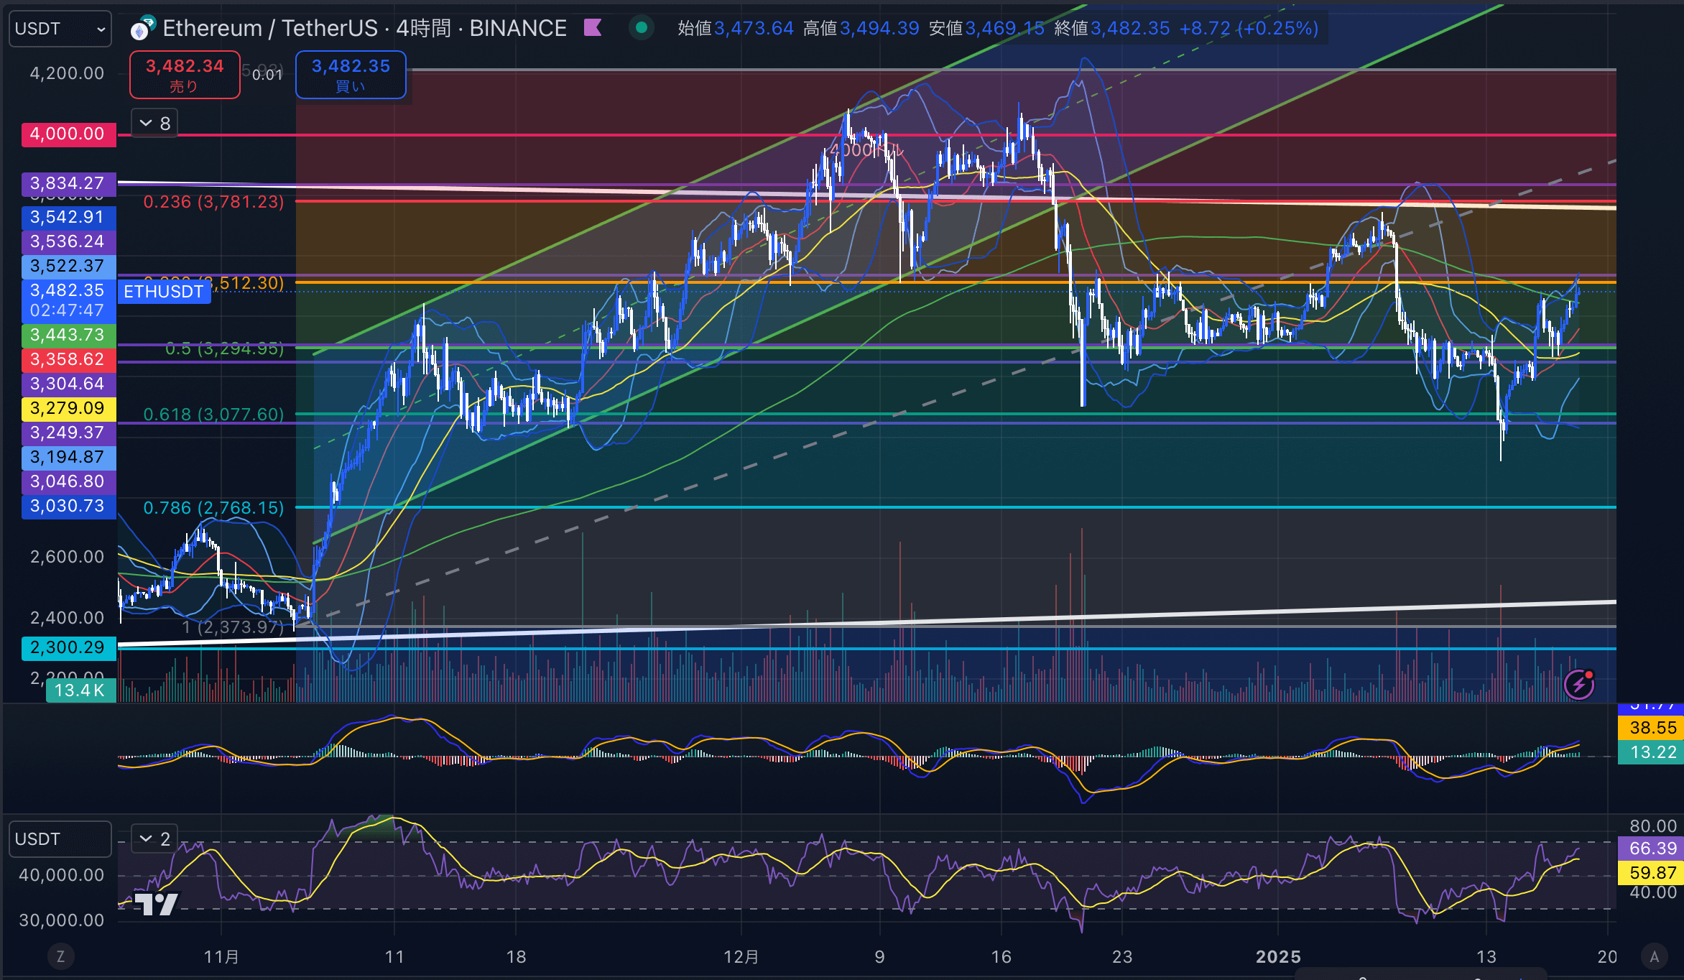Click the red sell button 3,482.34
The width and height of the screenshot is (1684, 980).
[x=185, y=75]
